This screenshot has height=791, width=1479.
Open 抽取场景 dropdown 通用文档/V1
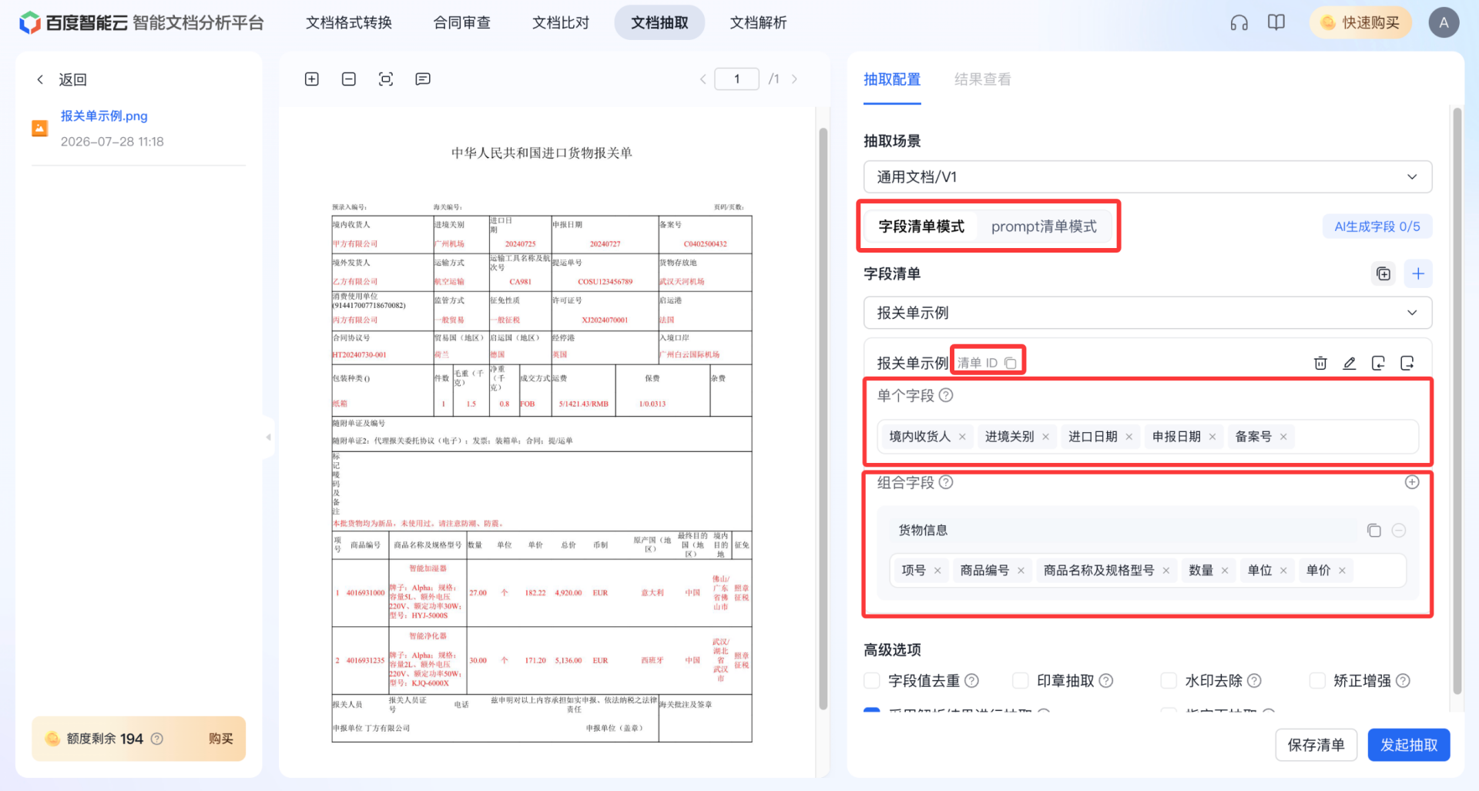tap(1148, 177)
